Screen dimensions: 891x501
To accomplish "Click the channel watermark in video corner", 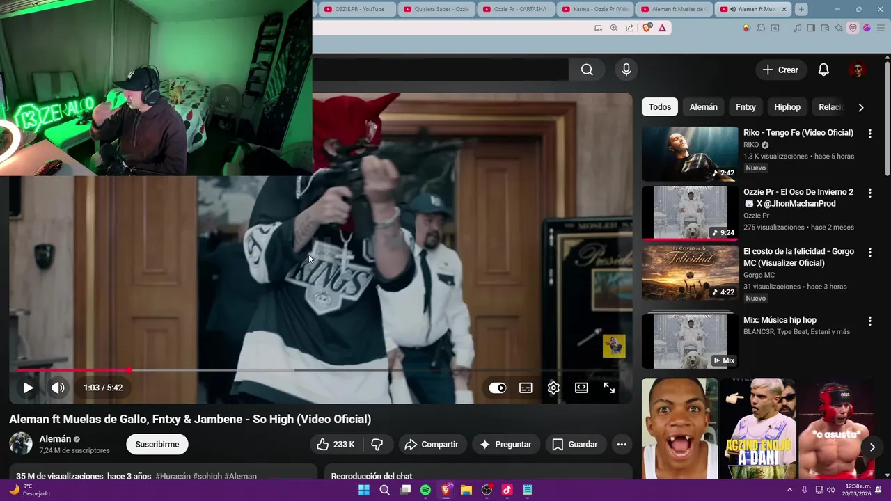I will [614, 346].
